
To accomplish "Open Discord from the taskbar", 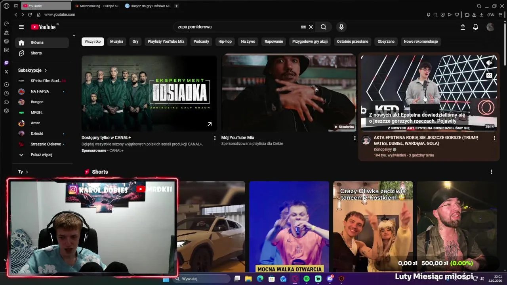I will point(330,279).
